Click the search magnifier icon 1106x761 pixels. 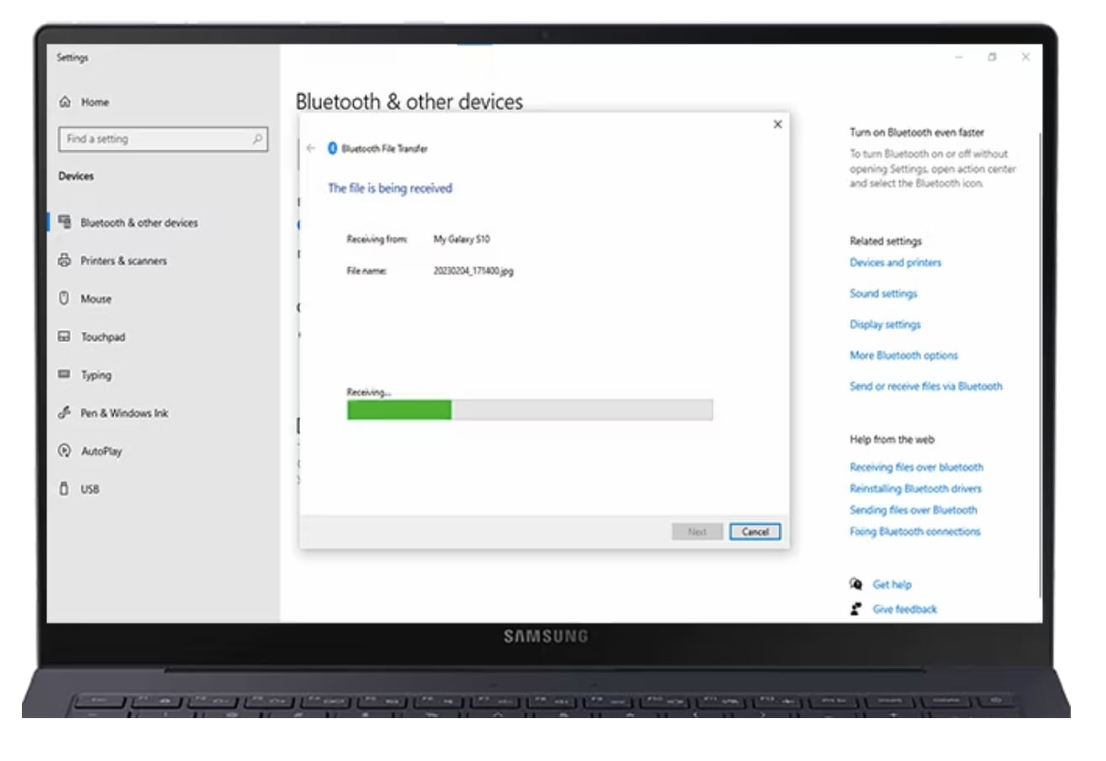(257, 139)
